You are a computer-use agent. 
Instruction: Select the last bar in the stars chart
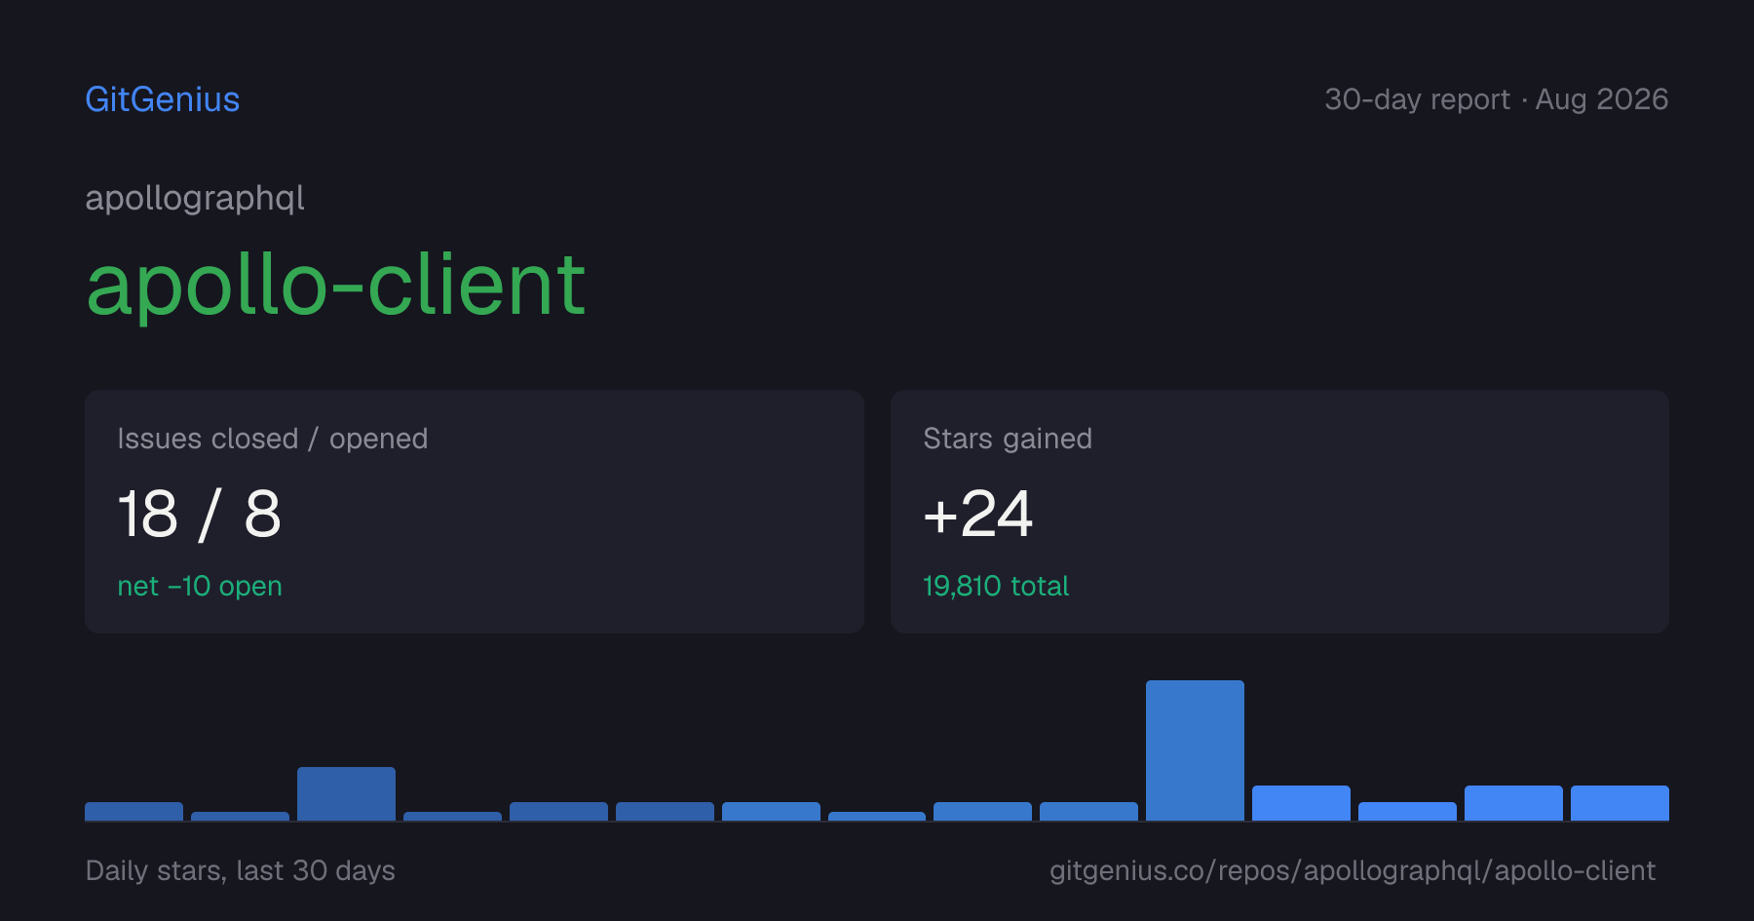(1620, 803)
